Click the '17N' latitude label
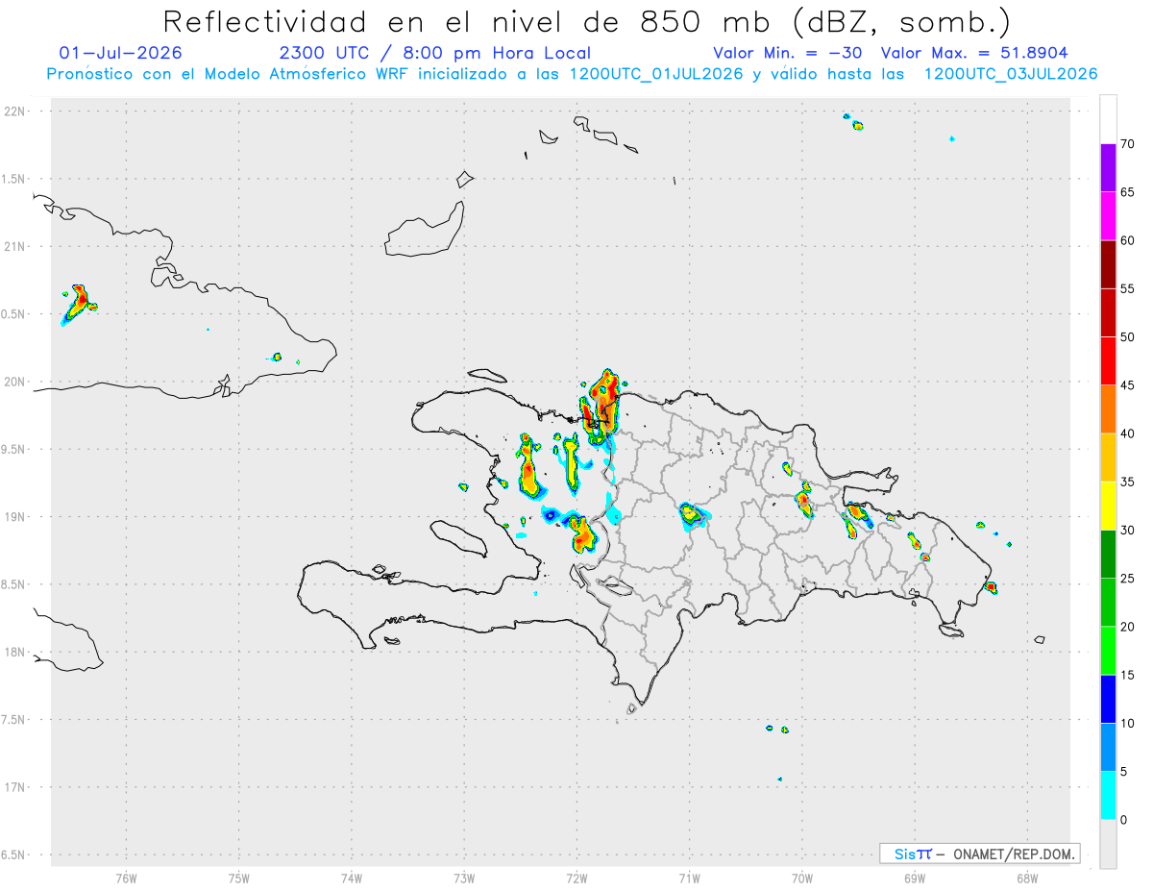The width and height of the screenshot is (1153, 891). click(x=16, y=787)
